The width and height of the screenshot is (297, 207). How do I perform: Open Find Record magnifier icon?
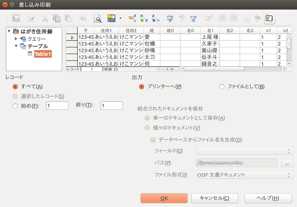pyautogui.click(x=98, y=18)
